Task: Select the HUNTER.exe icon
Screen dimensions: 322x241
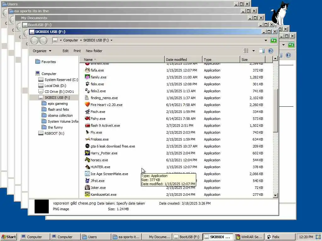Action: click(87, 167)
